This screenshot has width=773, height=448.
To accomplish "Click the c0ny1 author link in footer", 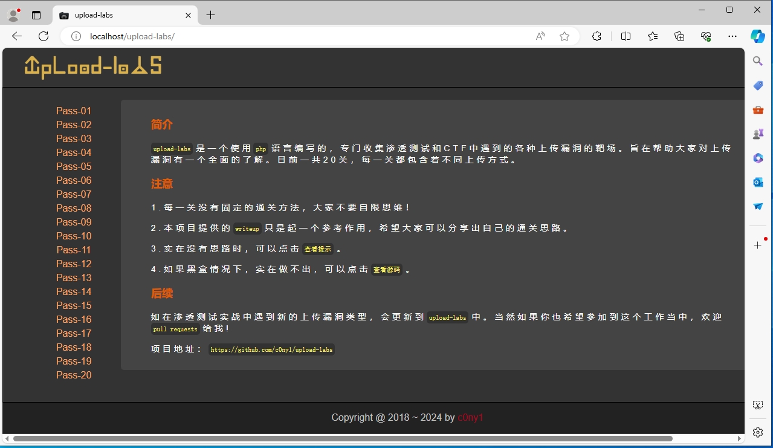I will 470,417.
